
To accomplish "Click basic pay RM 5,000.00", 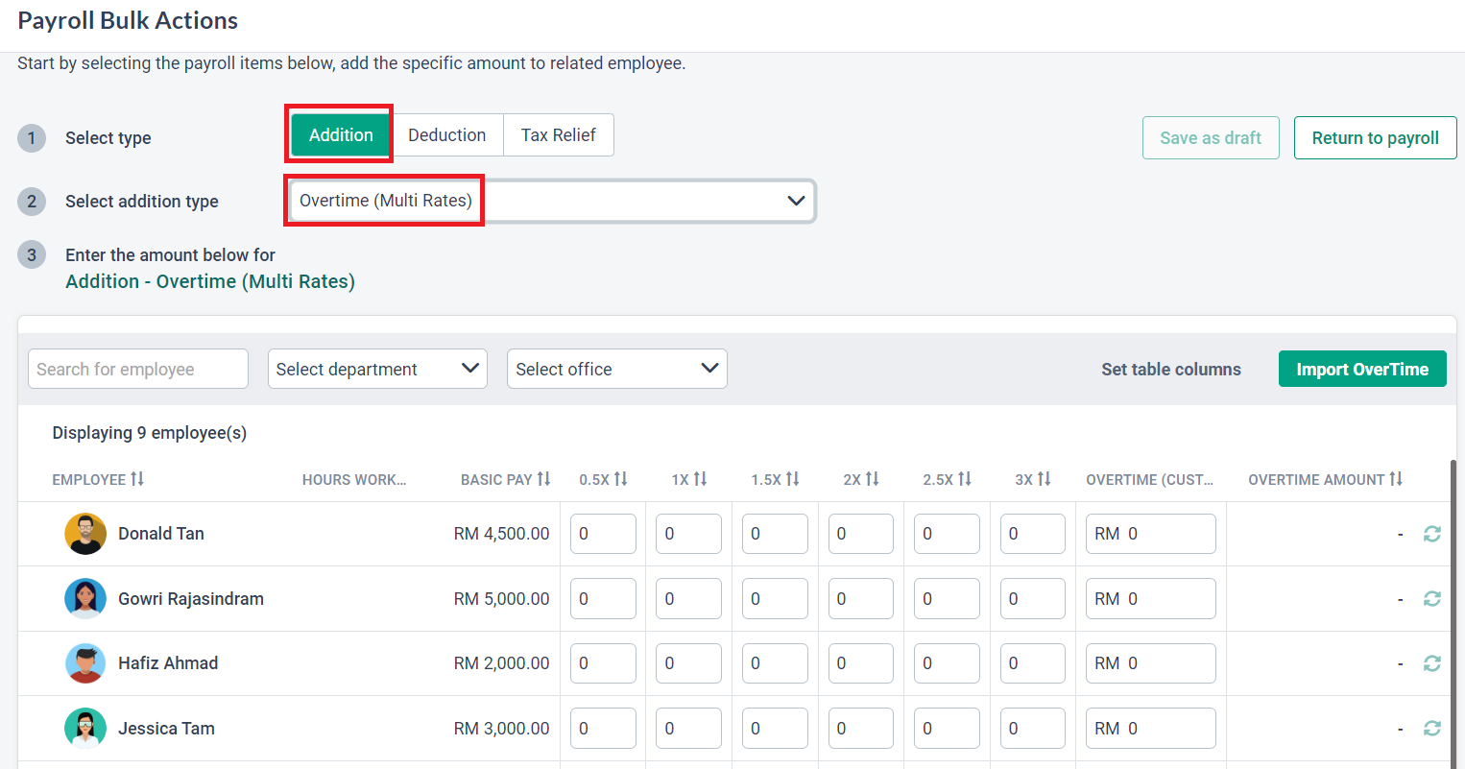I will 502,599.
